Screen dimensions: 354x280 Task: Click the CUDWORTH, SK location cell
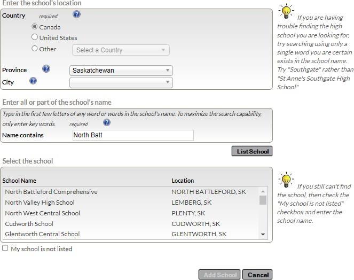coord(196,224)
